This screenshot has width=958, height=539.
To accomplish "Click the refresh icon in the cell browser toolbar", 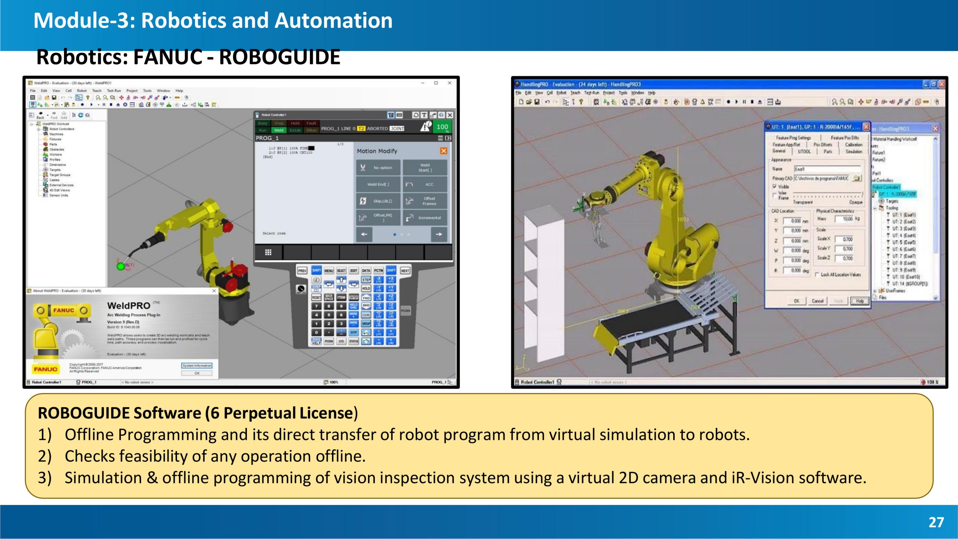I will coord(80,115).
